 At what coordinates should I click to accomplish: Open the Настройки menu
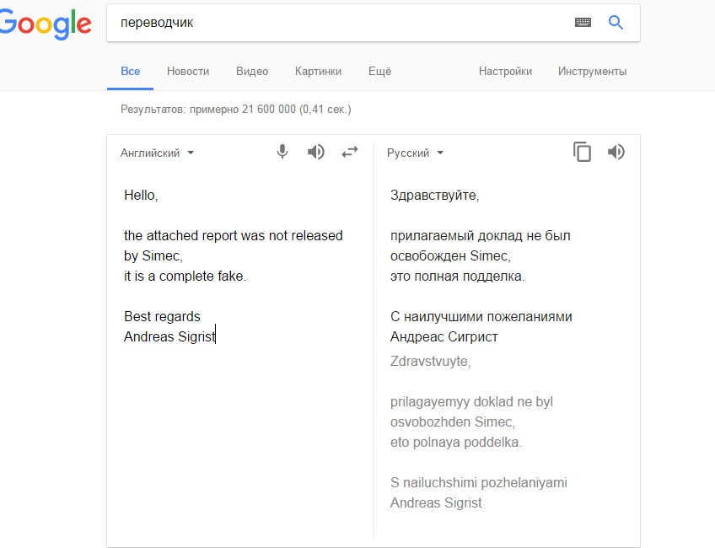click(505, 72)
